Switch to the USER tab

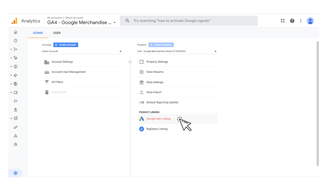[x=57, y=33]
